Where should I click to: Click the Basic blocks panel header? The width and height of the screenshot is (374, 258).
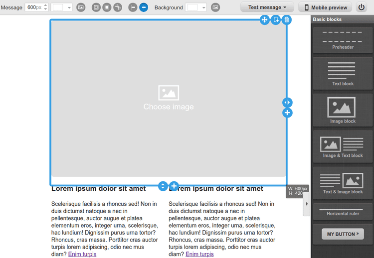(342, 19)
